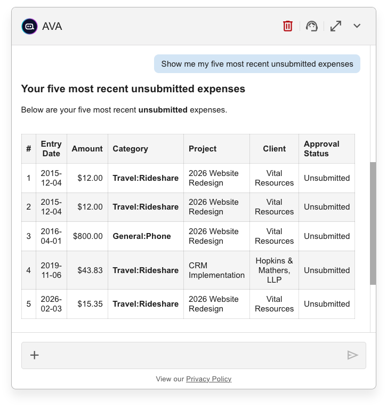Click the message input field
The height and width of the screenshot is (408, 387).
point(192,355)
